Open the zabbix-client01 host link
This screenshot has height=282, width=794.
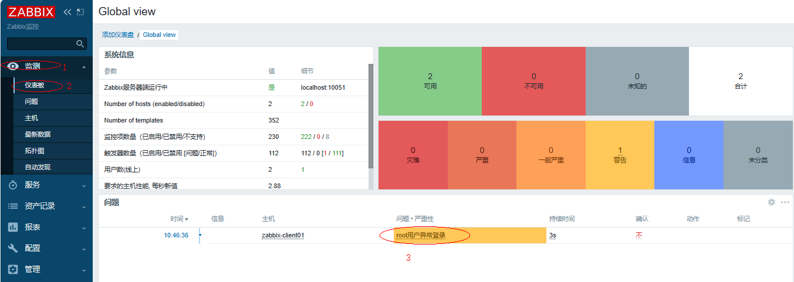point(283,236)
